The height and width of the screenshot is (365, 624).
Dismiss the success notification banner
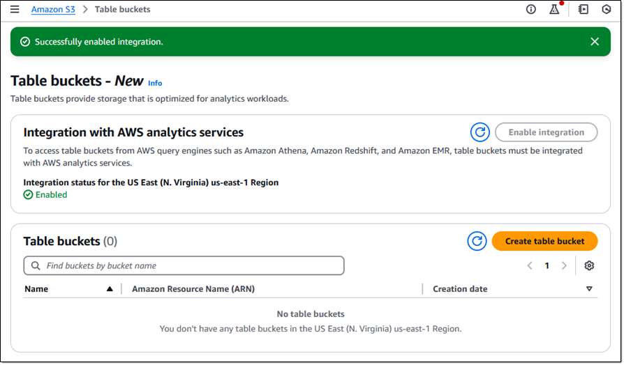coord(595,42)
